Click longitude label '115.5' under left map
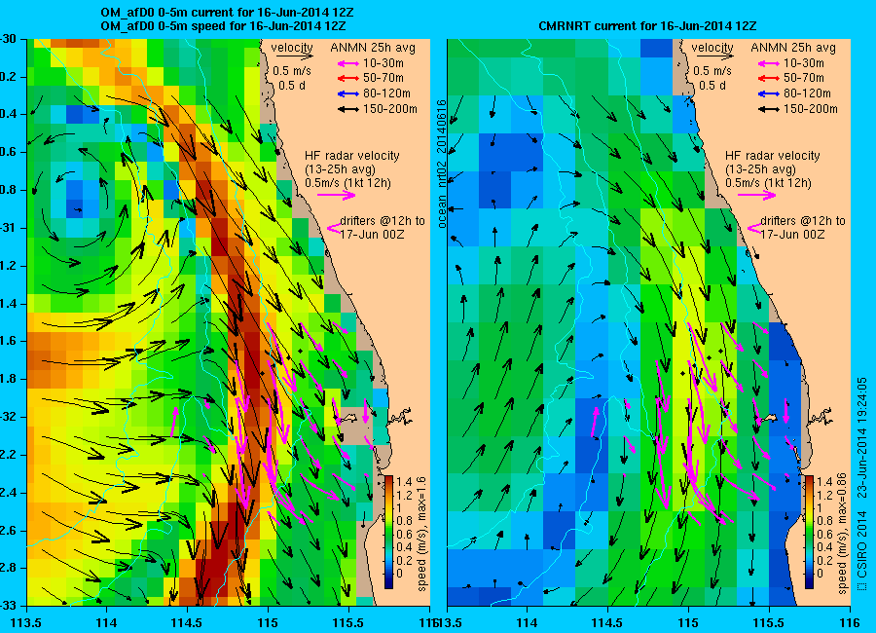This screenshot has height=633, width=876. (x=349, y=622)
